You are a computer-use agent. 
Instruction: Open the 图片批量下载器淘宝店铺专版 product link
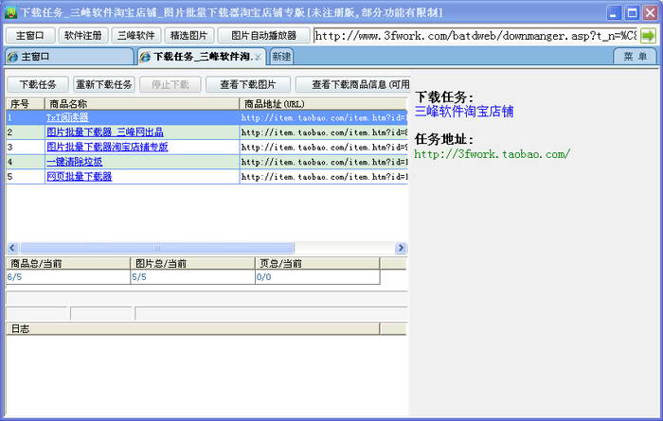click(107, 147)
